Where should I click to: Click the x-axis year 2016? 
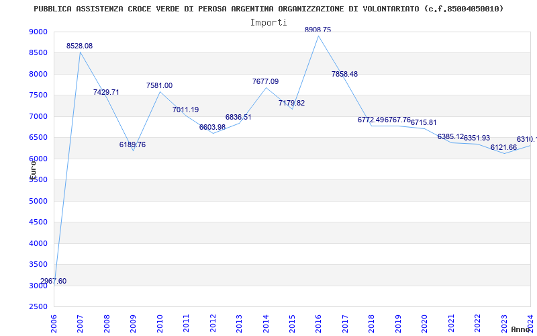click(318, 323)
